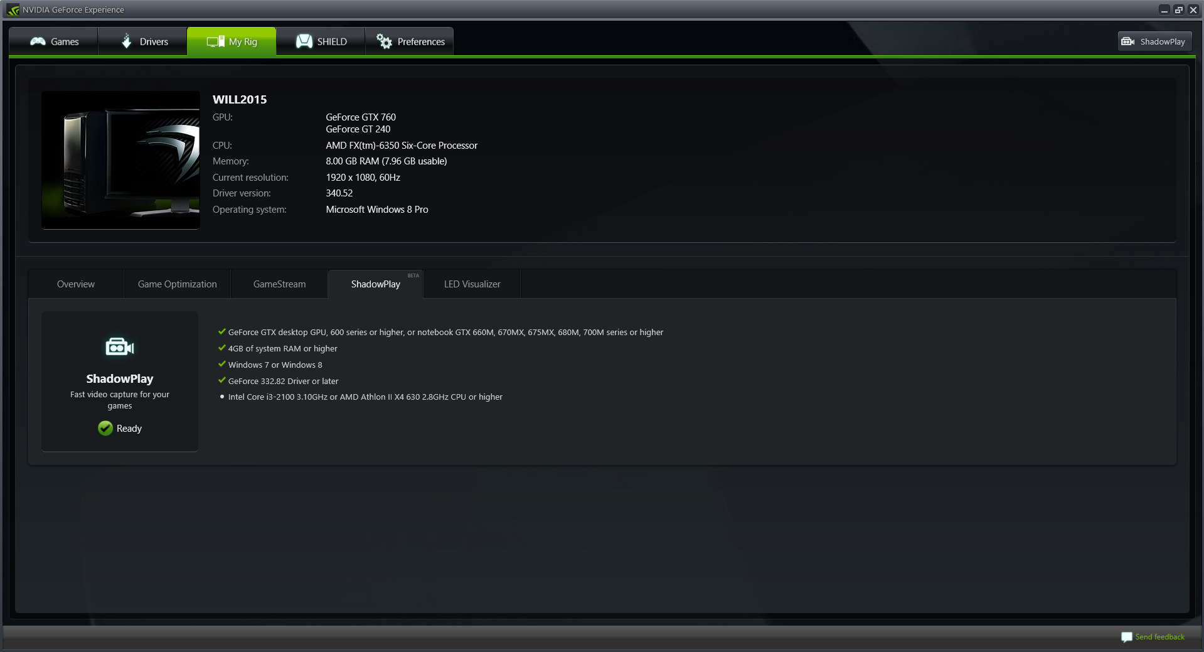Click the Windows 7 or Windows 8 requirement
1204x652 pixels.
275,365
